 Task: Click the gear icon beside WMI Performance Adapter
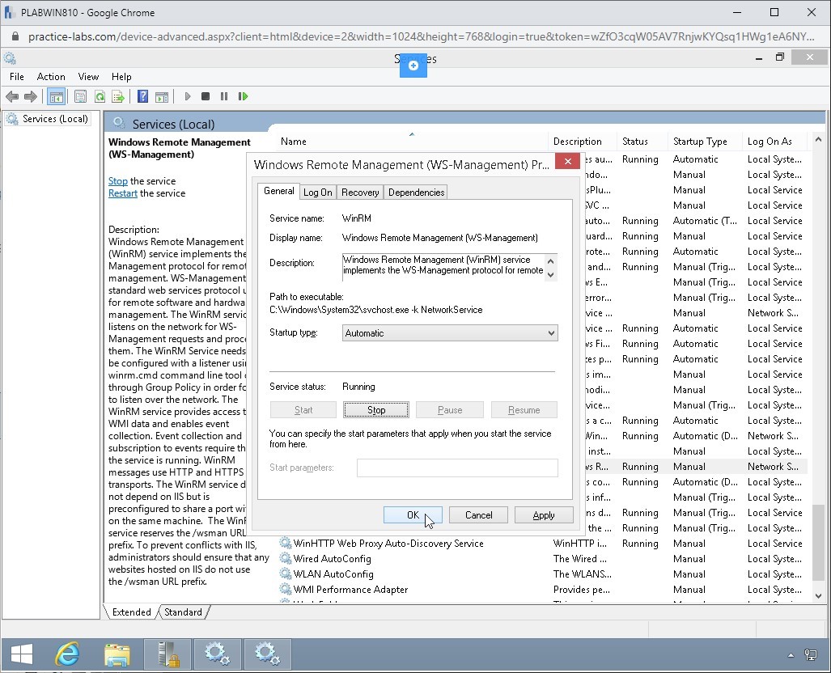[286, 589]
